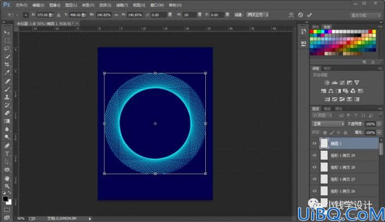Hide the 矩形 1 拷贝 27 layer
This screenshot has height=222, width=385.
(x=315, y=180)
